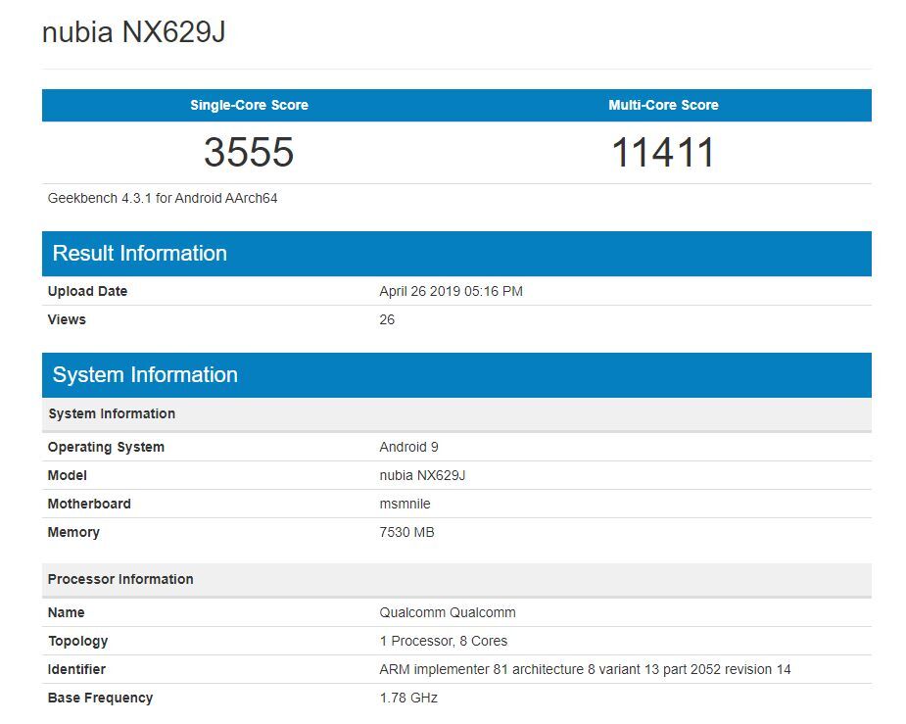
Task: Click the Qualcomm Qualcomm processor name
Action: pos(447,612)
